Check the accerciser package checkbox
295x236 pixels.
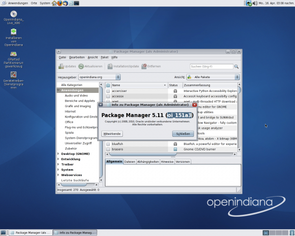click(x=108, y=91)
